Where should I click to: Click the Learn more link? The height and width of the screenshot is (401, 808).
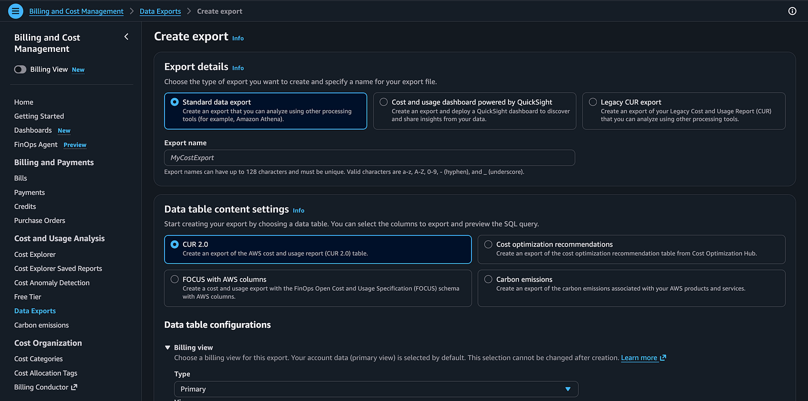pos(639,358)
